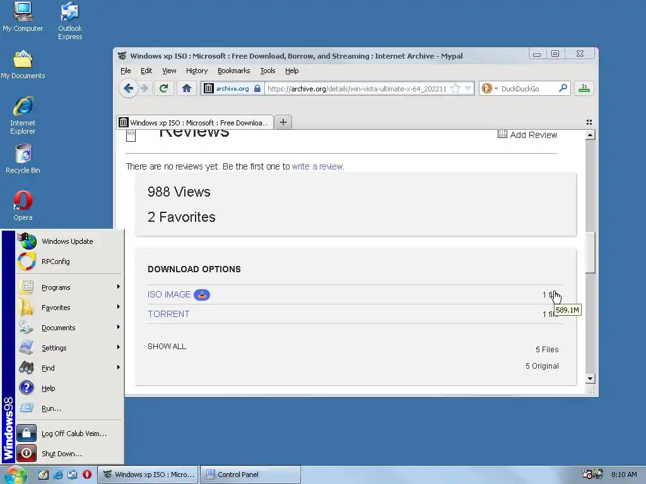Open the Tools menu
The height and width of the screenshot is (484, 646).
tap(267, 71)
